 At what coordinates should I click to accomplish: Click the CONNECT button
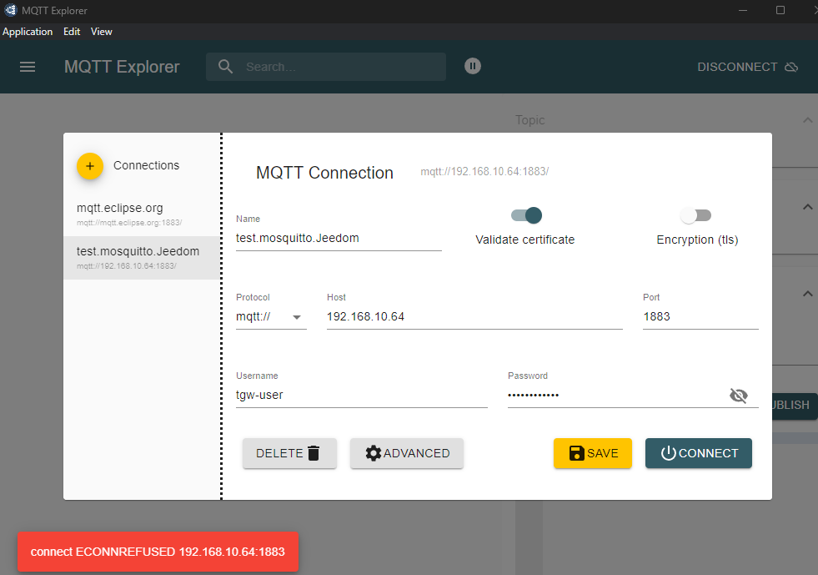pos(699,453)
